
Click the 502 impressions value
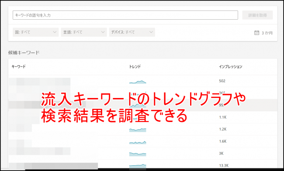pos(222,81)
